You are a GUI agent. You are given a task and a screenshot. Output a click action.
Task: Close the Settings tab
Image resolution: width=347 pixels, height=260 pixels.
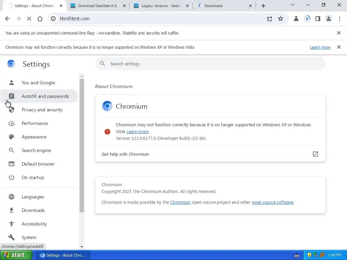coord(61,6)
